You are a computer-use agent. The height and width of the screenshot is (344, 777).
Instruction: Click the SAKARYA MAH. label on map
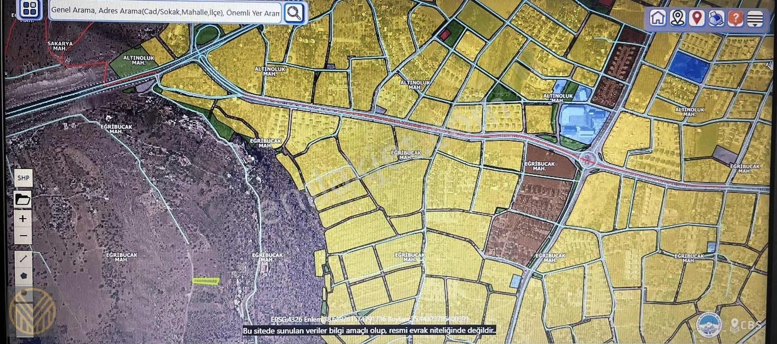(x=60, y=46)
